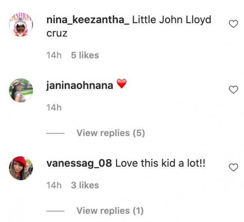Click the nina_keezantha_ username
Viewport: 244px width, 222px height.
pyautogui.click(x=88, y=20)
